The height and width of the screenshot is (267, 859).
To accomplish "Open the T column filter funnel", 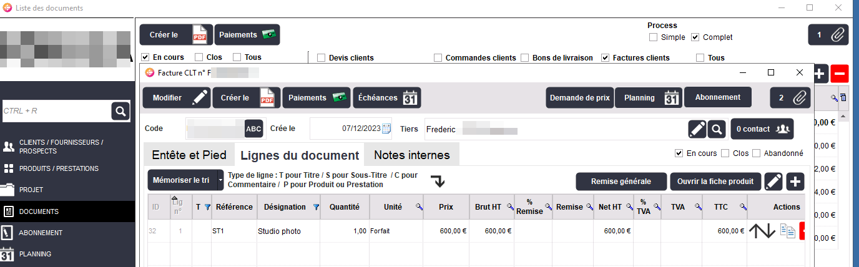I will 207,207.
